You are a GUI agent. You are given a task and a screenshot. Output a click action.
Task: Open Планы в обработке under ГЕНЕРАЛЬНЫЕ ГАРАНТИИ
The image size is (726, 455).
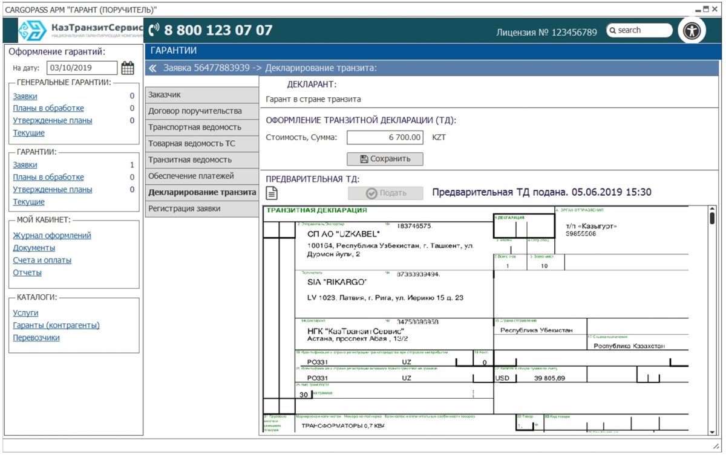coord(48,109)
